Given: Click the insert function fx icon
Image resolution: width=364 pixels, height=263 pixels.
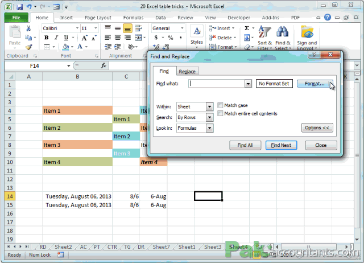Looking at the screenshot, I should pos(104,66).
